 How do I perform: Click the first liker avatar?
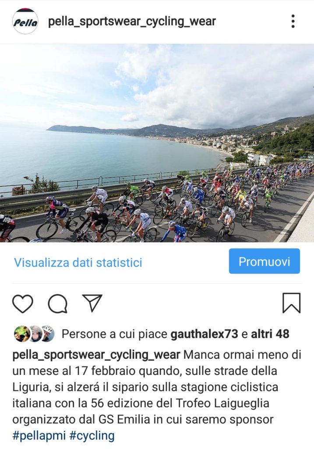[22, 334]
